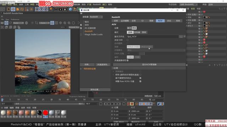Viewport: 227px width, 127px height.
Task: Click the blue cube primitive icon
Action: point(70,10)
